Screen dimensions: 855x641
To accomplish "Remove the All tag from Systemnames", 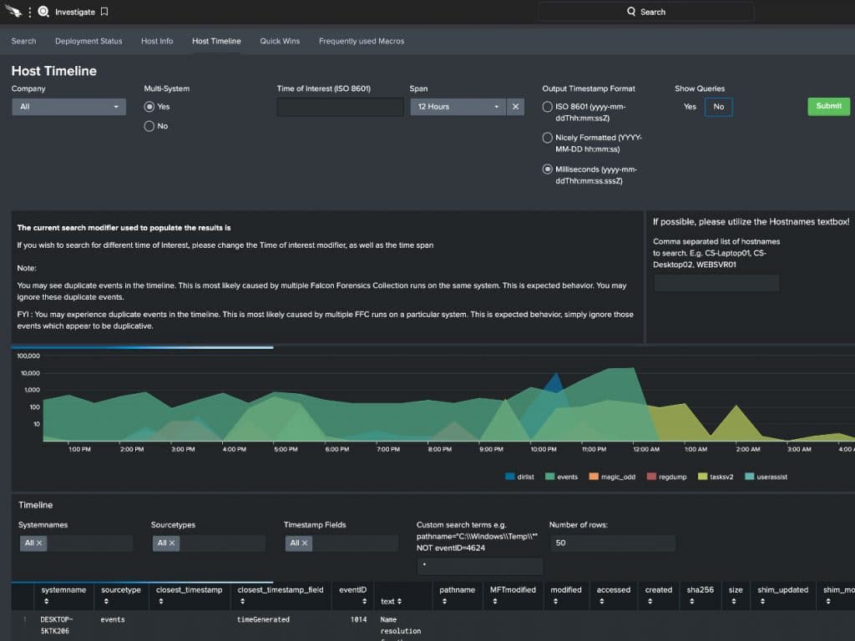I will 40,543.
